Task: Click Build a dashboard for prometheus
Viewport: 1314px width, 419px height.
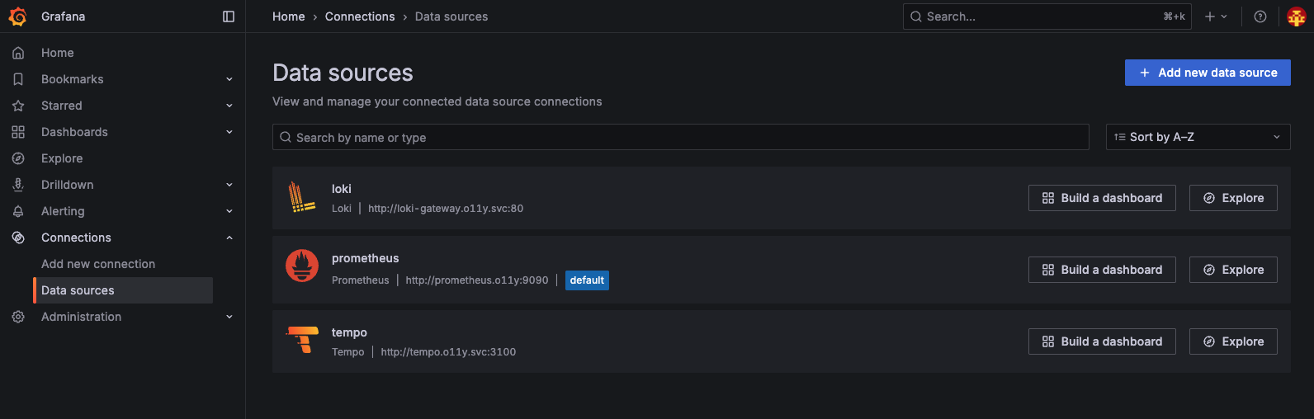Action: 1102,270
